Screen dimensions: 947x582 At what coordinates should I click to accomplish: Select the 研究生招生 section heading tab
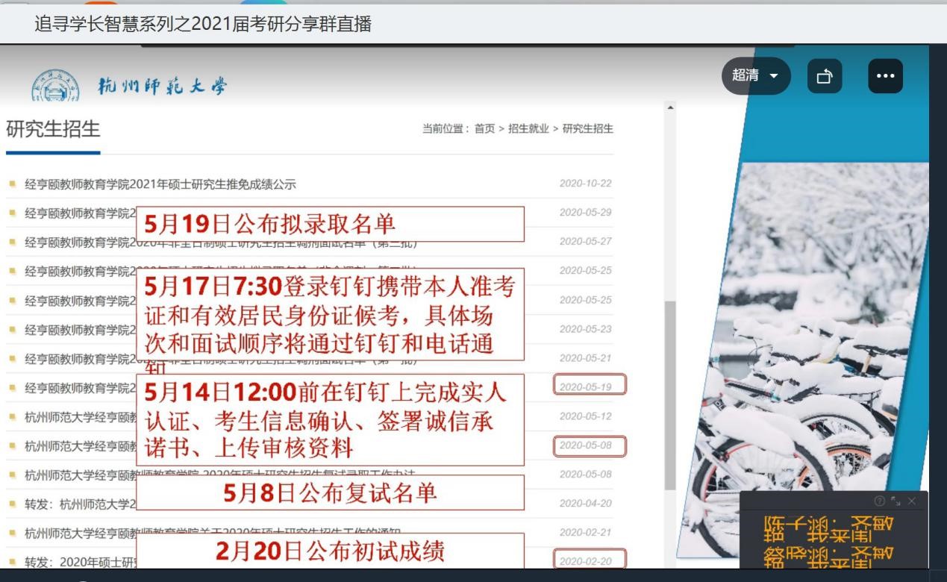pyautogui.click(x=53, y=129)
